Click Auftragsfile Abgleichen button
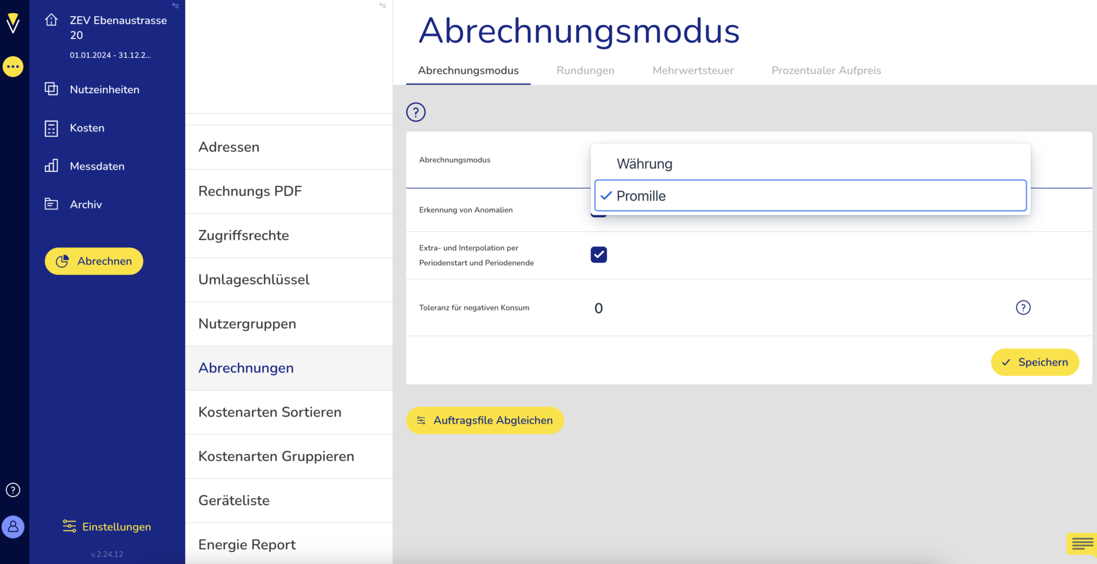Image resolution: width=1097 pixels, height=564 pixels. [x=485, y=421]
